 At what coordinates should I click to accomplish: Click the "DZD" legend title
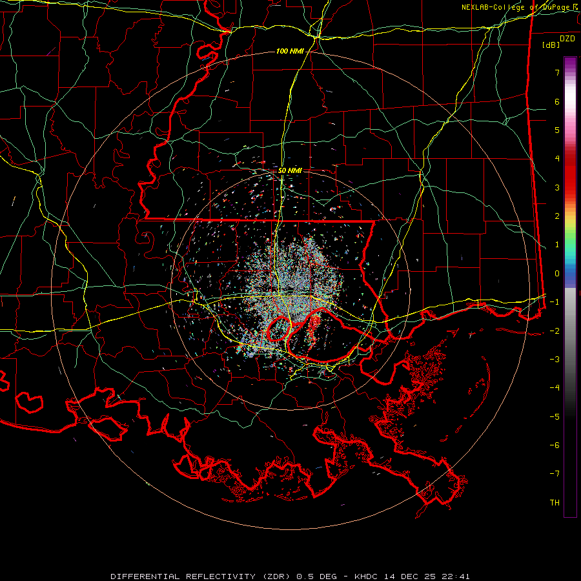click(567, 39)
